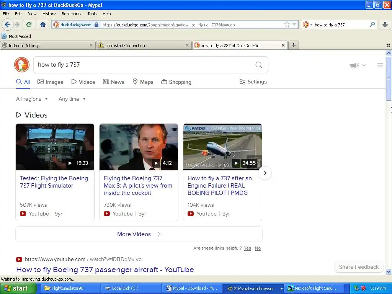392x294 pixels.
Task: Play the 19:33 flight simulator video thumbnail
Action: pyautogui.click(x=55, y=147)
